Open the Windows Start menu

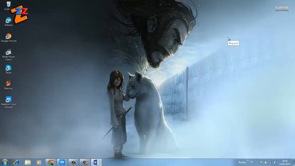pos(5,162)
